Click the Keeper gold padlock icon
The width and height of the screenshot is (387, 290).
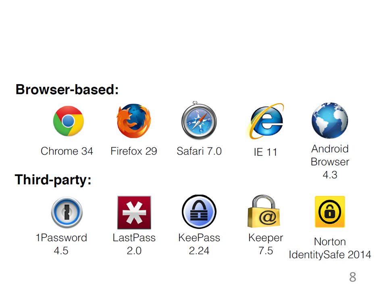point(264,211)
